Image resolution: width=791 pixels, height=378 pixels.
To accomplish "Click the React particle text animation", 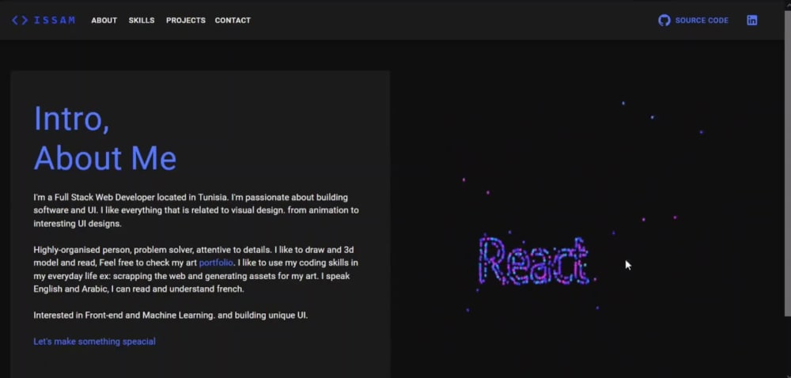I will [534, 261].
